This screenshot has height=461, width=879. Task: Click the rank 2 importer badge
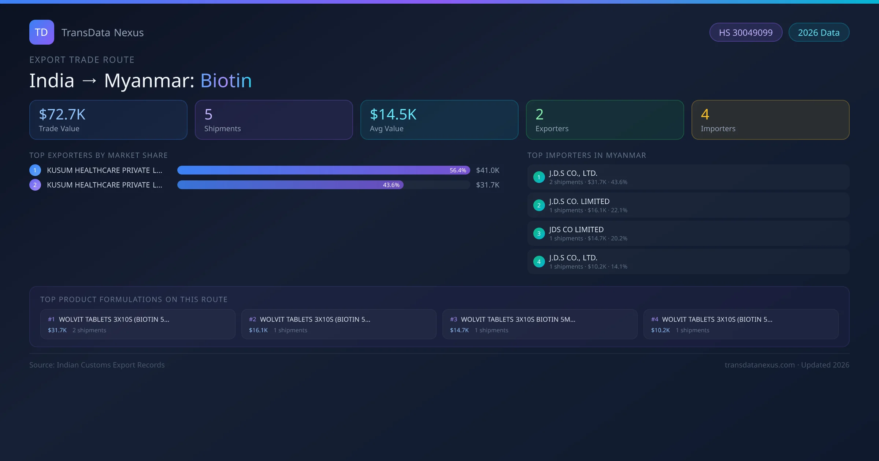[539, 205]
